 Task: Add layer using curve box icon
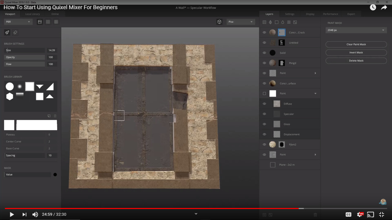pos(295,22)
